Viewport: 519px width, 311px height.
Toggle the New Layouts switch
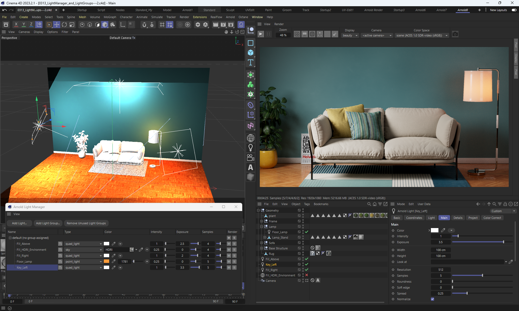coord(514,10)
